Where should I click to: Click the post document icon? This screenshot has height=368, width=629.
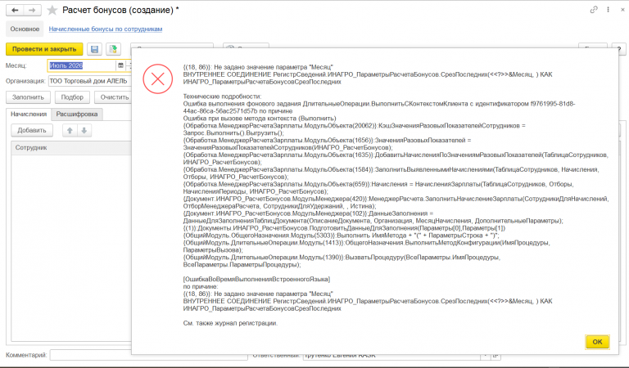[x=114, y=49]
